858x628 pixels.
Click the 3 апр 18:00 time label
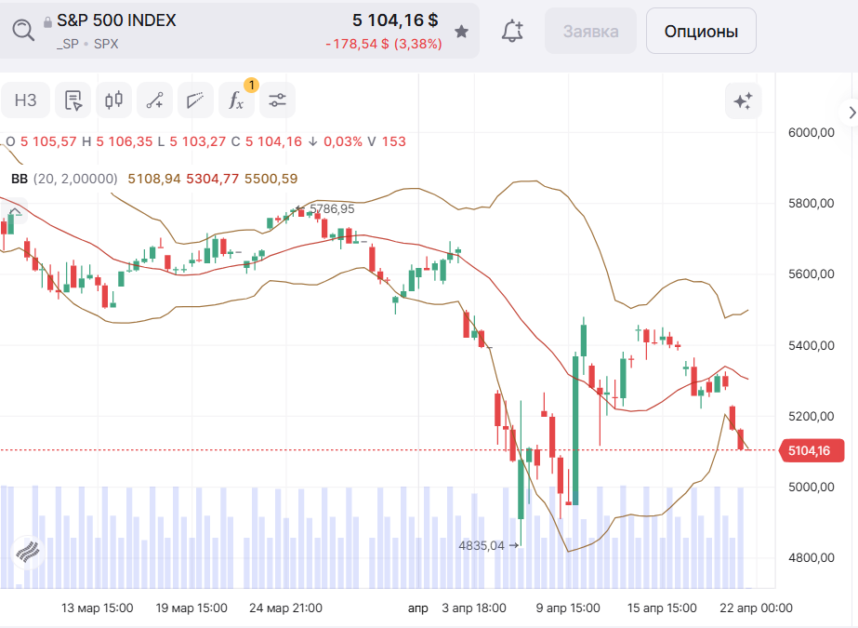474,608
